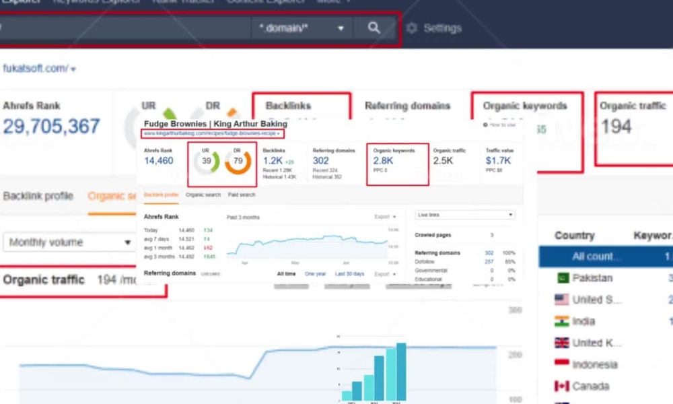Select the overlay Backlink profile tab
Viewport: 673px width, 404px height.
click(x=161, y=195)
